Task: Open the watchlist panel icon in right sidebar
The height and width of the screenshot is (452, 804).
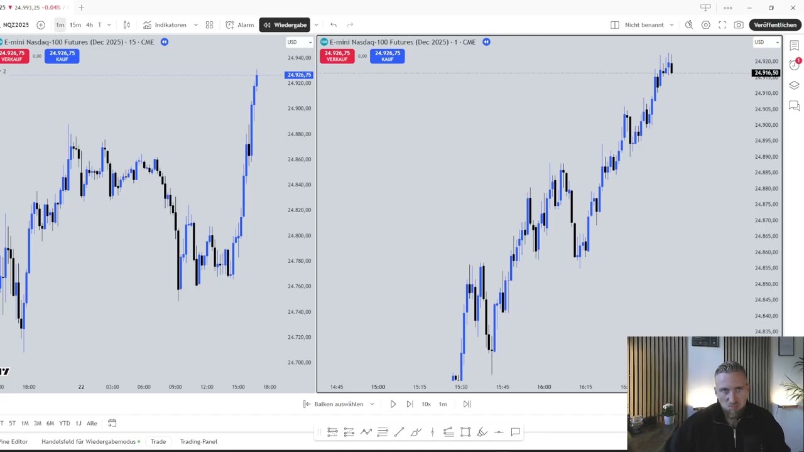Action: (x=795, y=46)
